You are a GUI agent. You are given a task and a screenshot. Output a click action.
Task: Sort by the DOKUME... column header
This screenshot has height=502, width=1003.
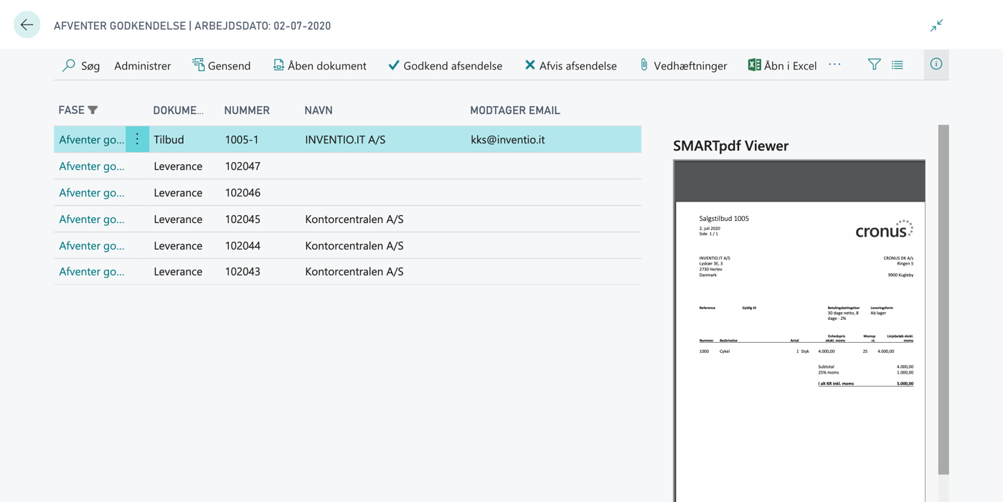coord(178,110)
